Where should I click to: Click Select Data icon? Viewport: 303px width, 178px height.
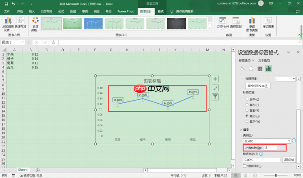[236, 20]
